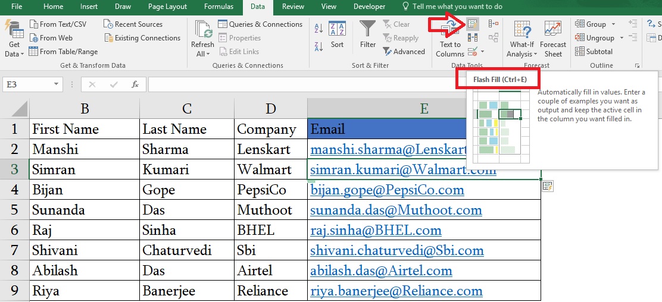The image size is (662, 302).
Task: Open the riya.banerjee@Reliance.com link
Action: (x=396, y=291)
